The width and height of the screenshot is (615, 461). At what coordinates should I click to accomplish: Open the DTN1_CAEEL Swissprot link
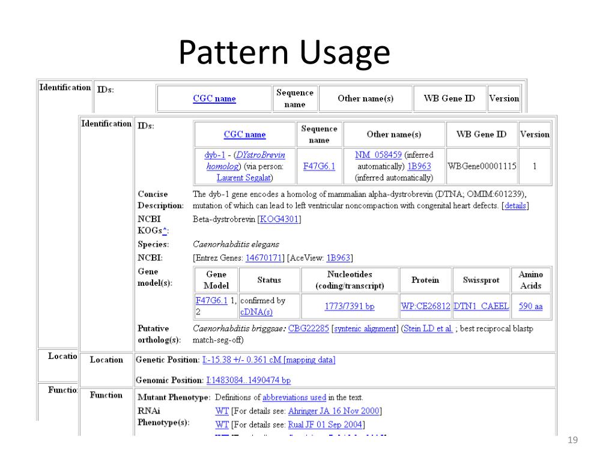pyautogui.click(x=481, y=306)
